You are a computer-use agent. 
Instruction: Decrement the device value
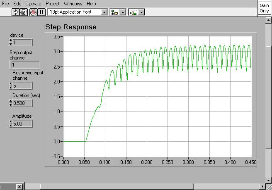(x=11, y=44)
